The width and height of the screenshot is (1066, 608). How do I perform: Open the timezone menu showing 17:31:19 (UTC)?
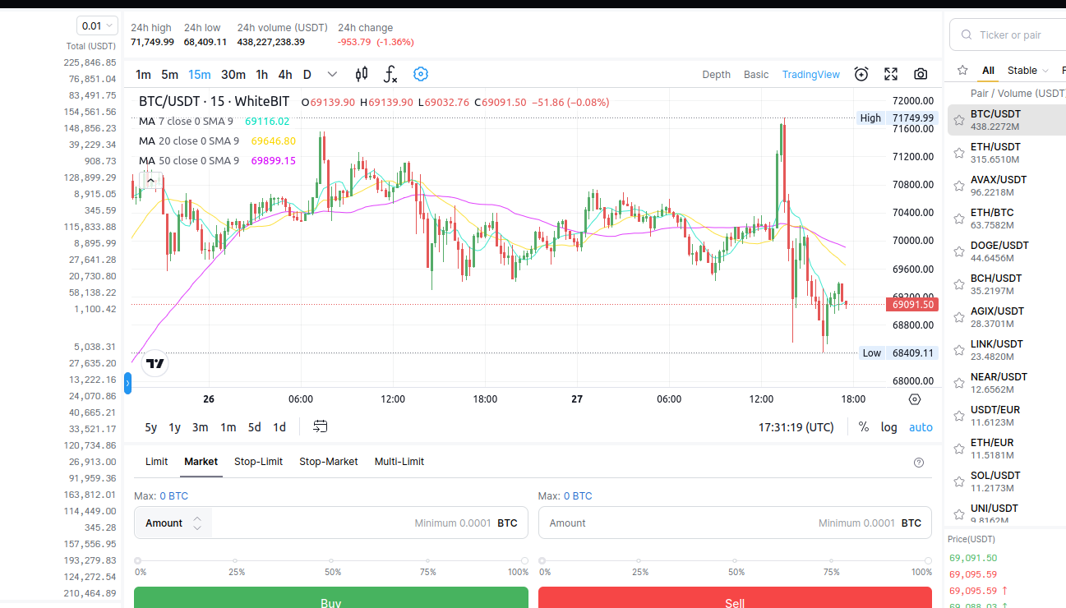point(796,427)
